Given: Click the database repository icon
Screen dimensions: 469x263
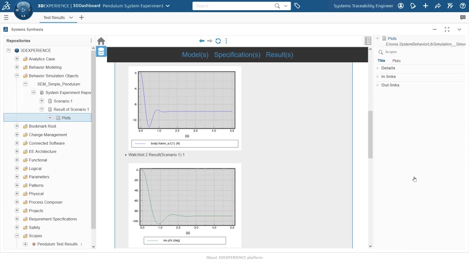Looking at the screenshot, I should (x=101, y=52).
